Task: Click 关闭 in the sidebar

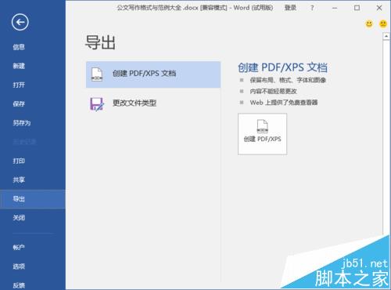Action: (x=19, y=218)
